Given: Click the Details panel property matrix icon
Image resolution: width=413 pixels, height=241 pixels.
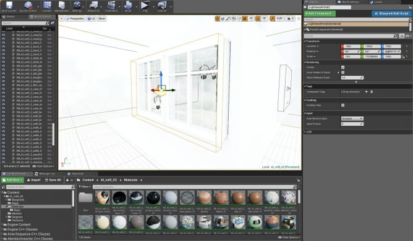Looking at the screenshot, I should pyautogui.click(x=402, y=36).
